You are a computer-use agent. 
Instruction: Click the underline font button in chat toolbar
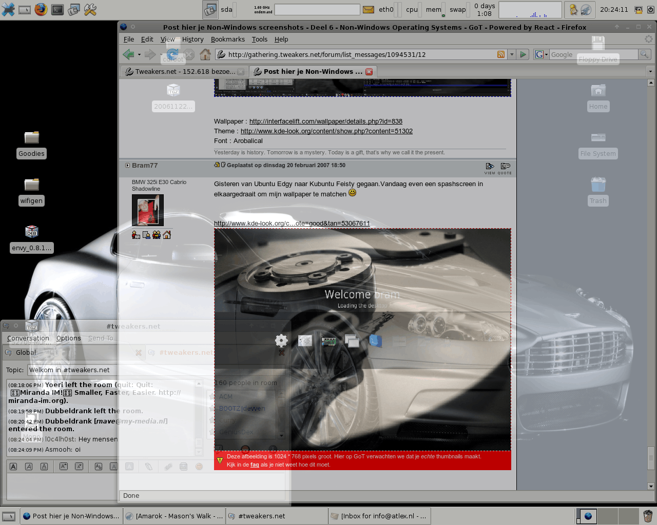coord(44,466)
